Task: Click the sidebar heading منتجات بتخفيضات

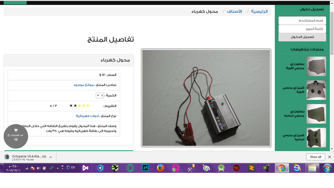Action: (307, 49)
